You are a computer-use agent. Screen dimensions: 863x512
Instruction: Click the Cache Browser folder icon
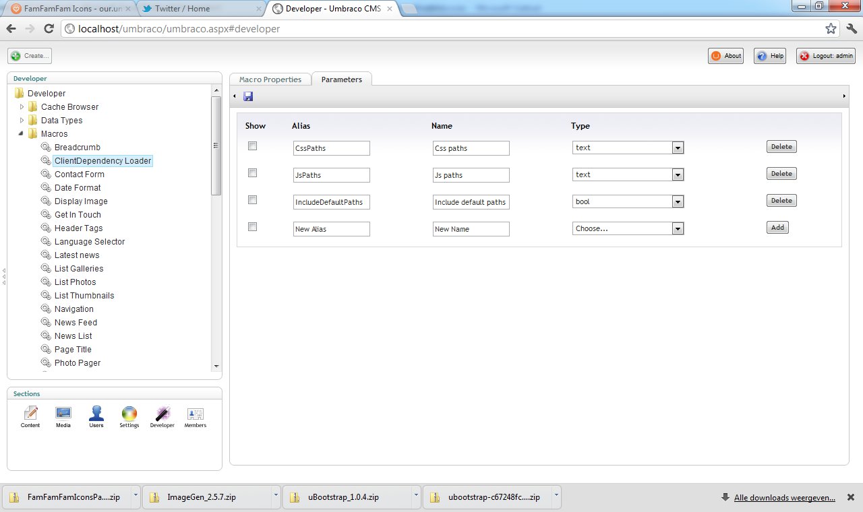pyautogui.click(x=32, y=107)
